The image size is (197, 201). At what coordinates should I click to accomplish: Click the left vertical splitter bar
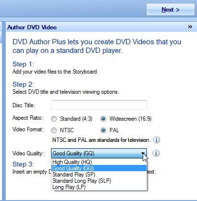click(x=3, y=111)
